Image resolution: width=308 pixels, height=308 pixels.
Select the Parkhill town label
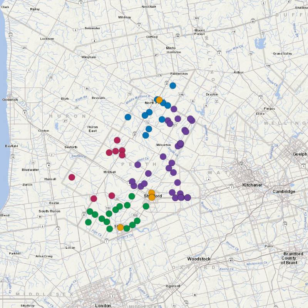coord(15,253)
